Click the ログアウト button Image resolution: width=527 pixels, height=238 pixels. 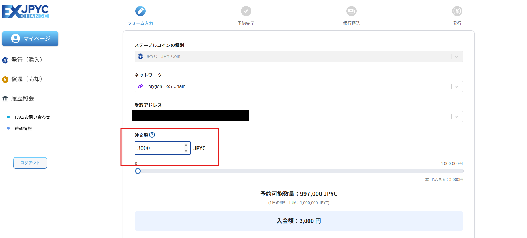point(30,163)
